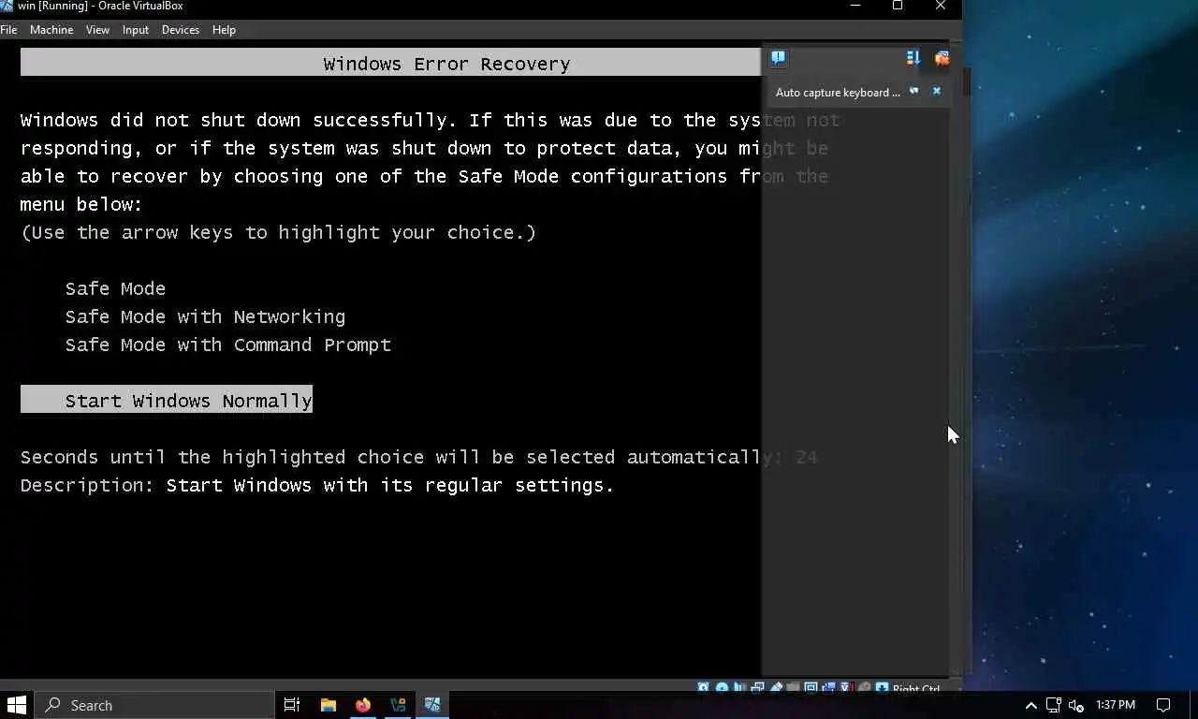1198x719 pixels.
Task: Open the network tray icon
Action: pos(1053,705)
